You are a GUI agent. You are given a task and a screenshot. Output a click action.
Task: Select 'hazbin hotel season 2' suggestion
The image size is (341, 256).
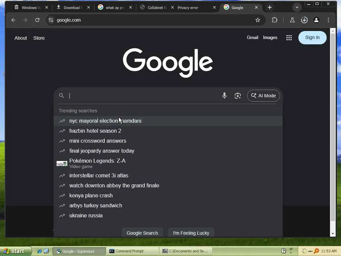pyautogui.click(x=168, y=131)
